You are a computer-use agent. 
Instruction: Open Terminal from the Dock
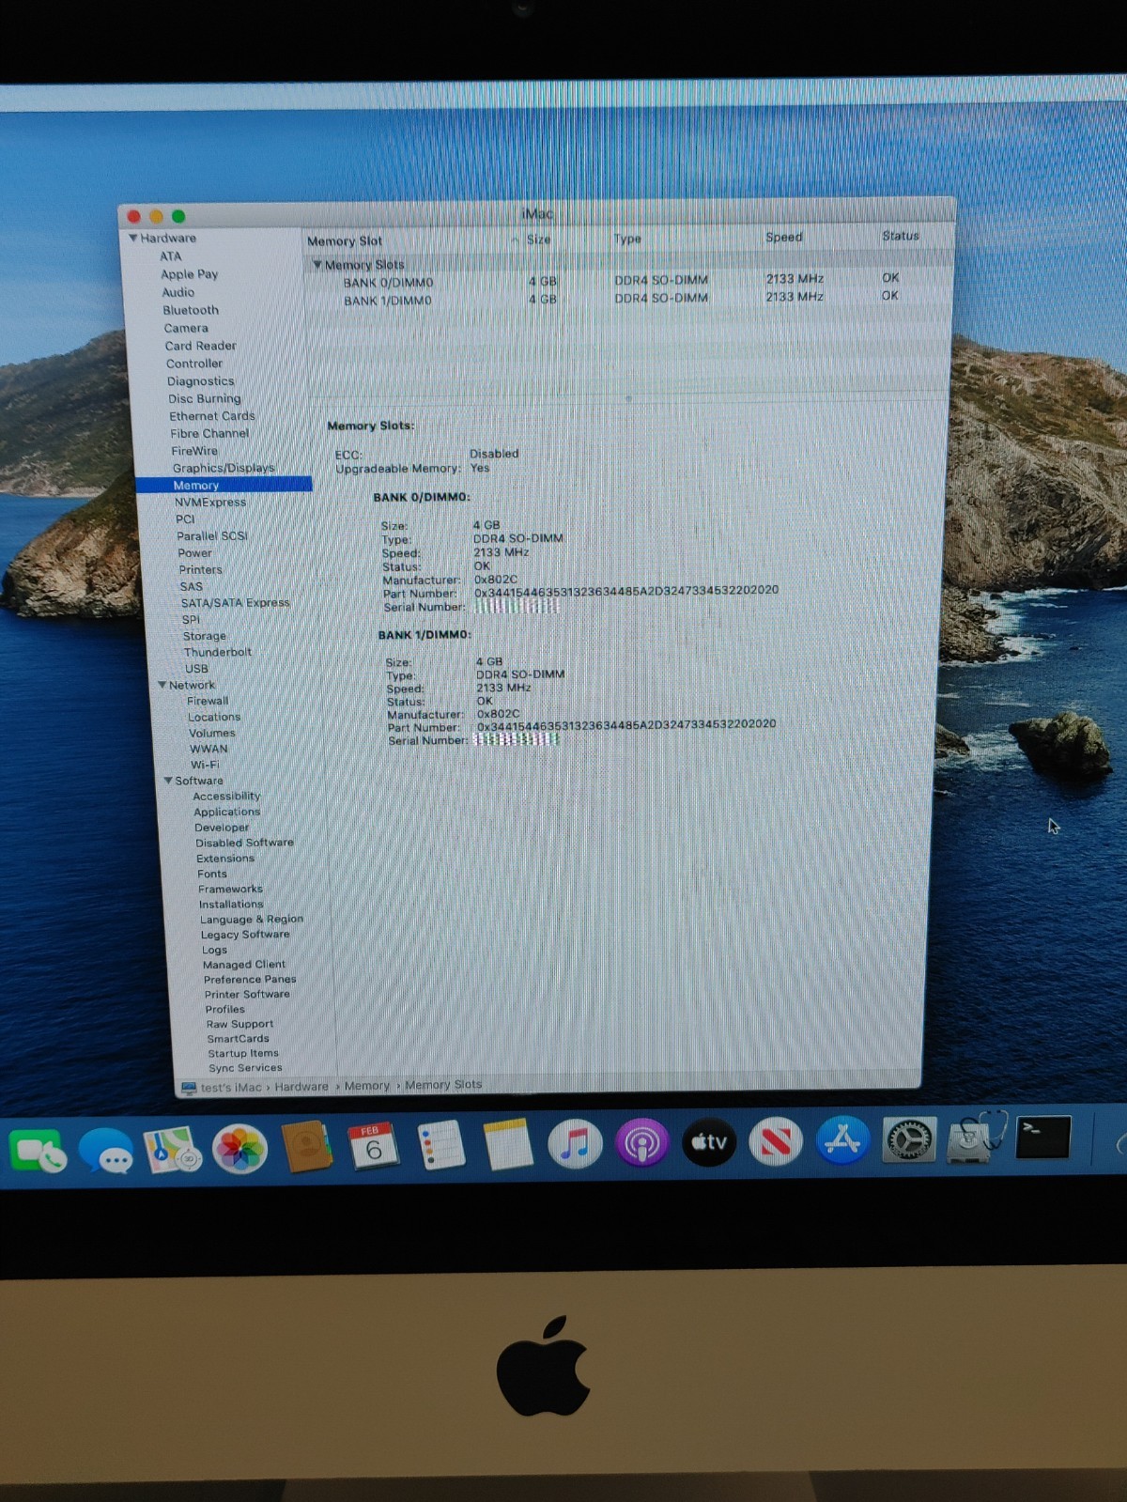tap(1042, 1137)
